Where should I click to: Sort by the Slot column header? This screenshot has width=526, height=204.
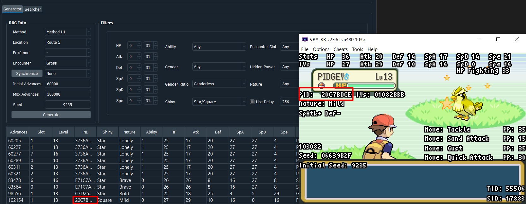point(41,132)
